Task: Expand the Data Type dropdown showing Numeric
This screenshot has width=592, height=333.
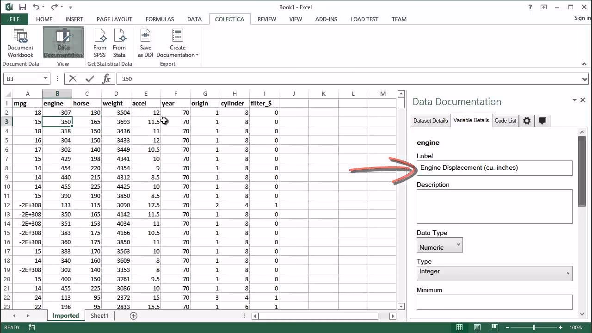Action: click(458, 245)
